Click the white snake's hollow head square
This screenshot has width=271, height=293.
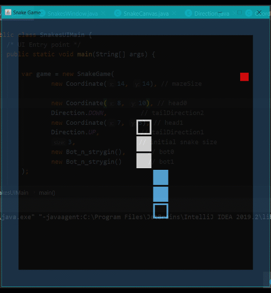[x=144, y=127]
